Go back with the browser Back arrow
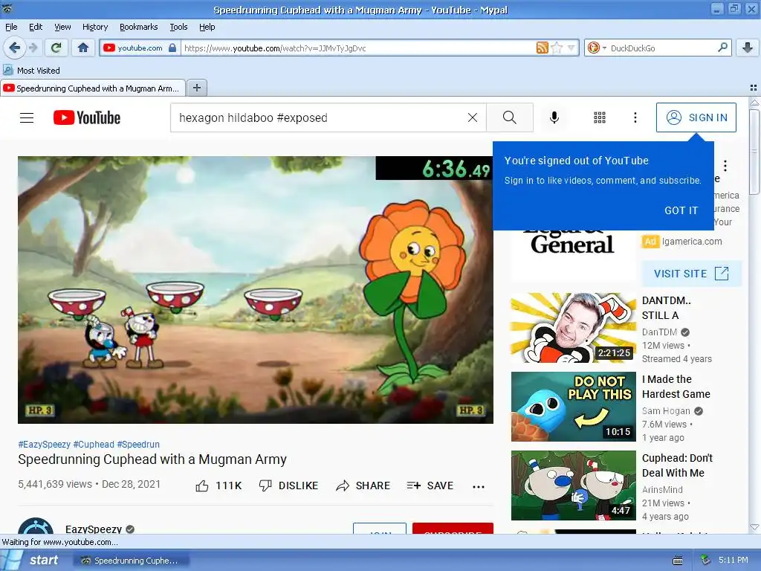Viewport: 761px width, 571px height. click(x=14, y=48)
